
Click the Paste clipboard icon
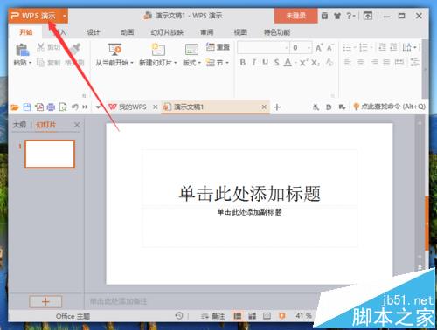pyautogui.click(x=22, y=50)
